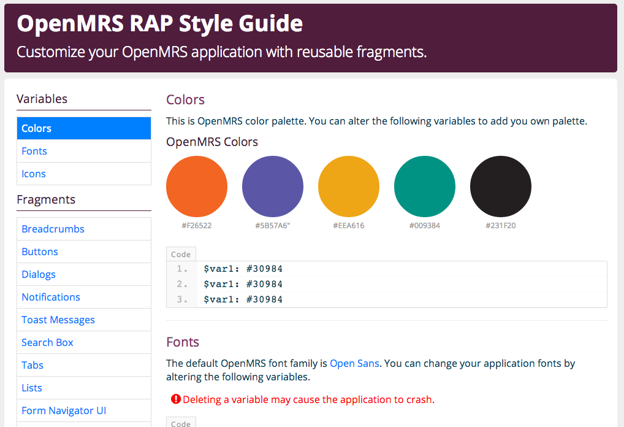
Task: Open Form Navigator UI link
Action: click(84, 410)
